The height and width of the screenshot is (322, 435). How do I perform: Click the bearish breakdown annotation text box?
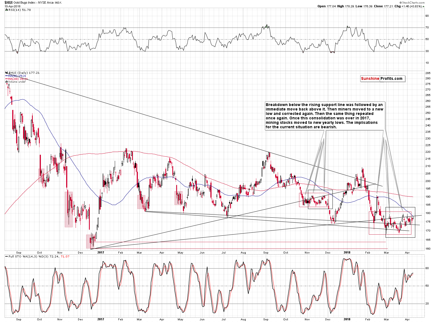[x=325, y=116]
